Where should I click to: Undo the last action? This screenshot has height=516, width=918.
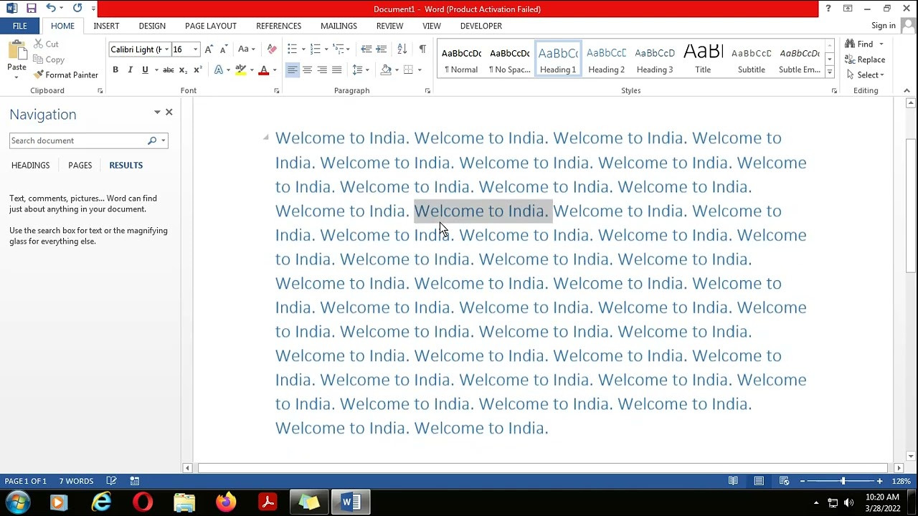(51, 9)
